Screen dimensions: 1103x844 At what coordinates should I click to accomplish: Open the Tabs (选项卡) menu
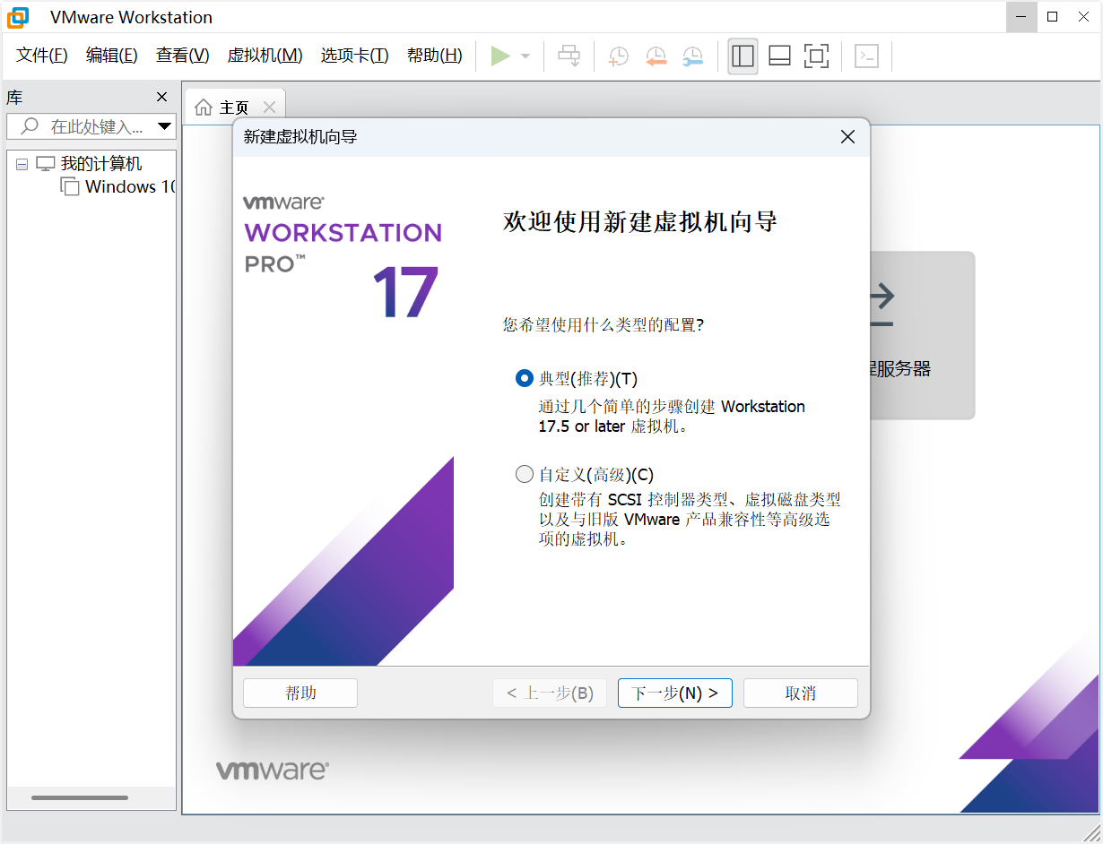point(355,56)
